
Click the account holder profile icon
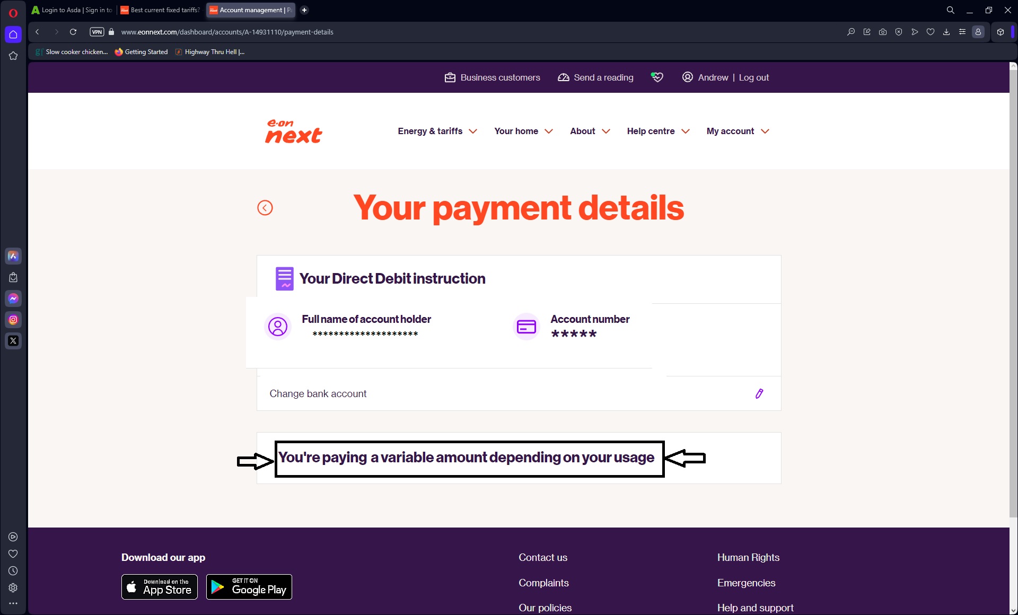[x=277, y=327]
